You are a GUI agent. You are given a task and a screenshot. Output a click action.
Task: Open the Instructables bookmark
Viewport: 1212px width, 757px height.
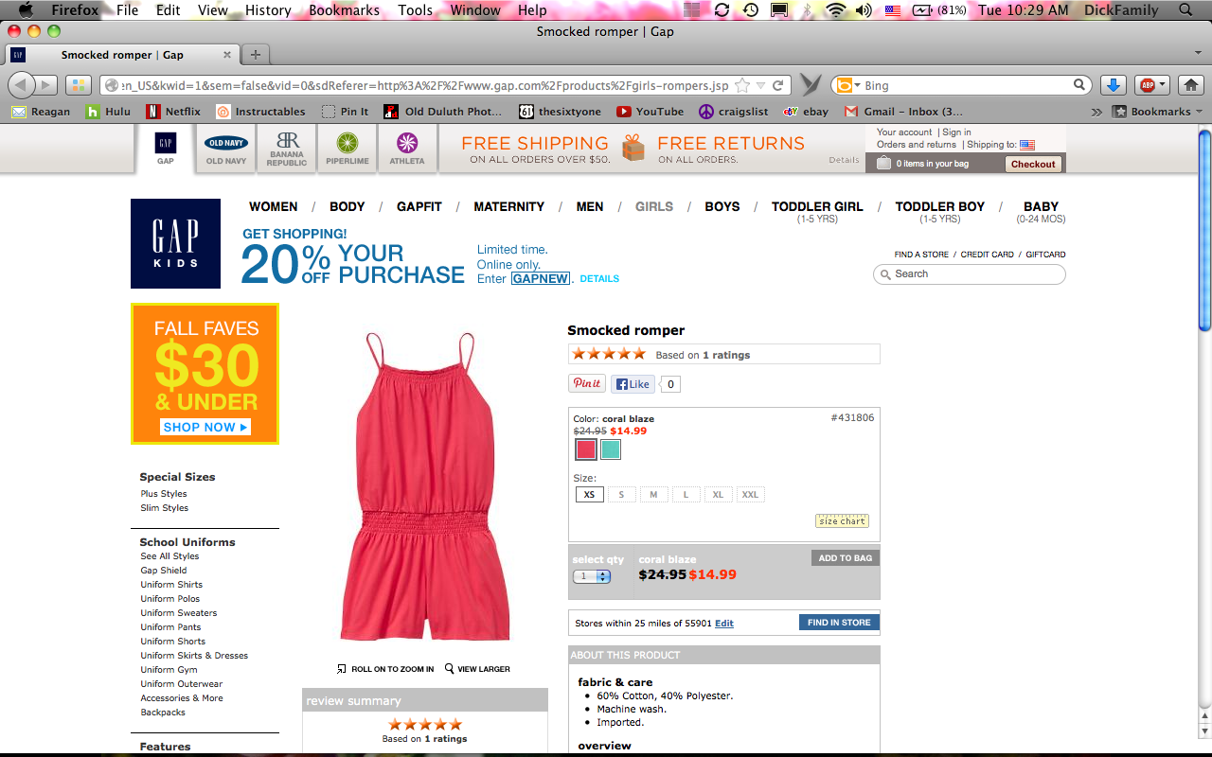[x=260, y=112]
